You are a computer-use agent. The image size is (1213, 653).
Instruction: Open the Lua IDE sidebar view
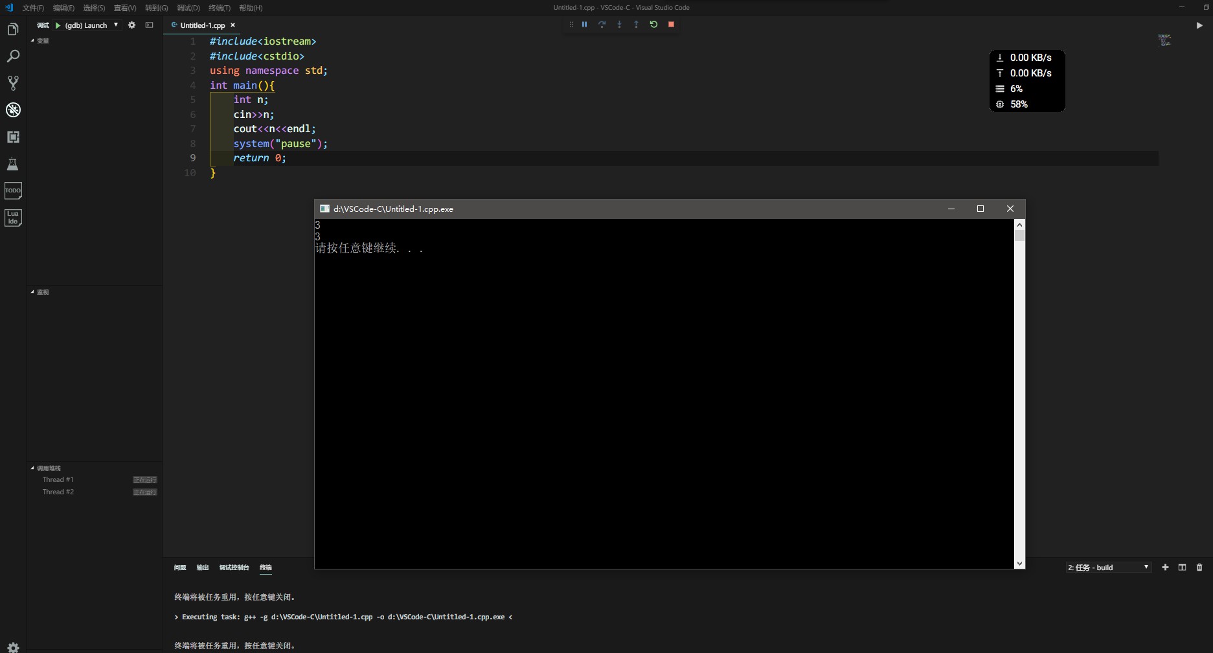[x=13, y=218]
